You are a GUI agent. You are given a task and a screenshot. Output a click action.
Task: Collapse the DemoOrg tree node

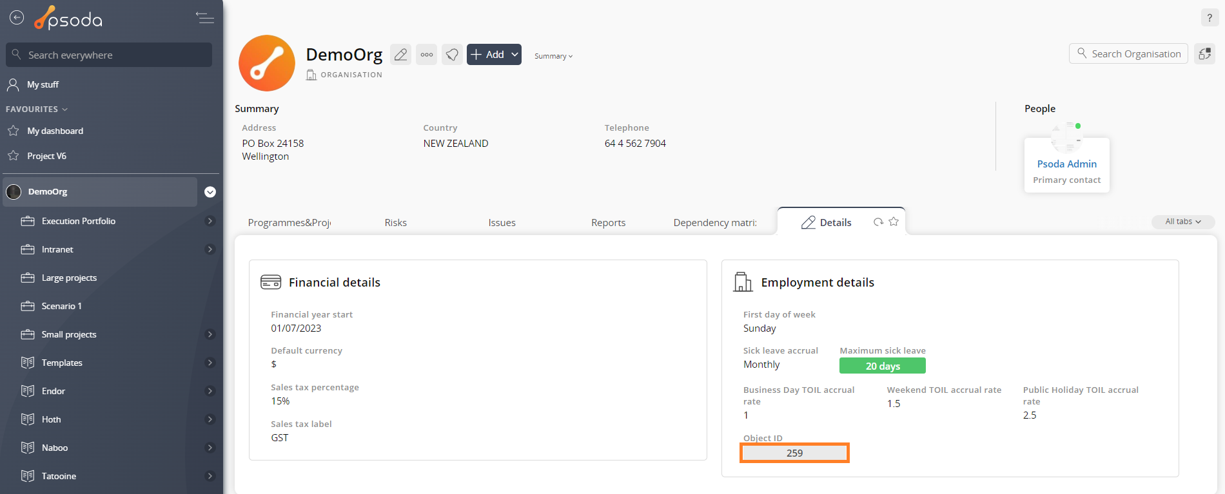coord(210,192)
